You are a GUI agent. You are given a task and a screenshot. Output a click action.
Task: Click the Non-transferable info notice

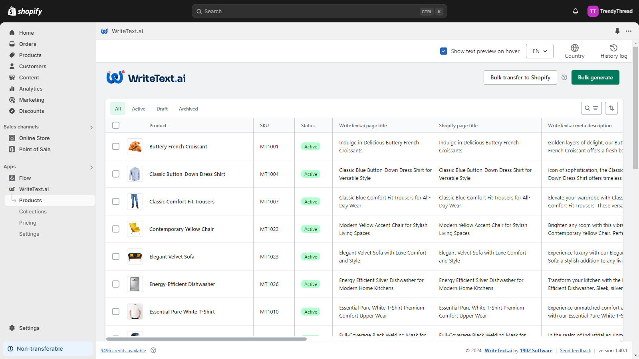(48, 349)
